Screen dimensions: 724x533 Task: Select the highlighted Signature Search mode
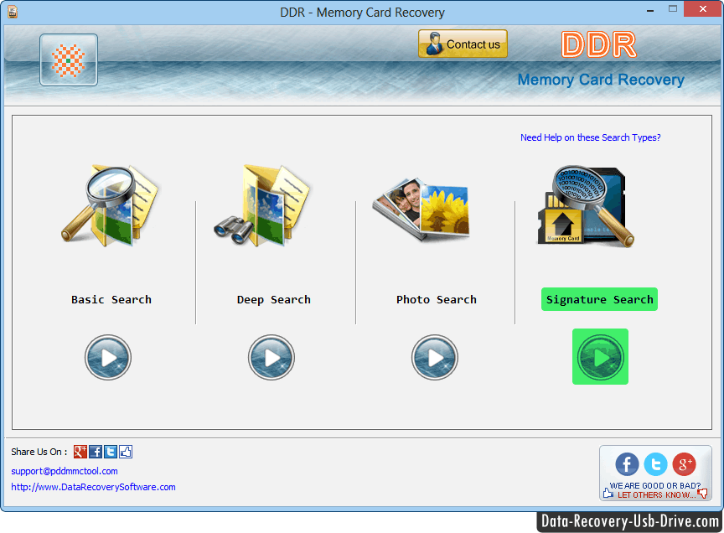pyautogui.click(x=599, y=299)
